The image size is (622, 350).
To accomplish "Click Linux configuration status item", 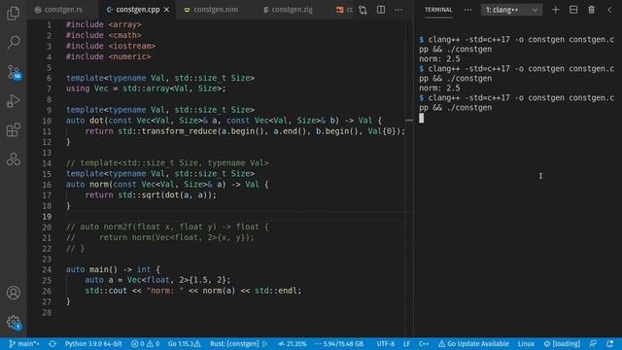I will (526, 343).
